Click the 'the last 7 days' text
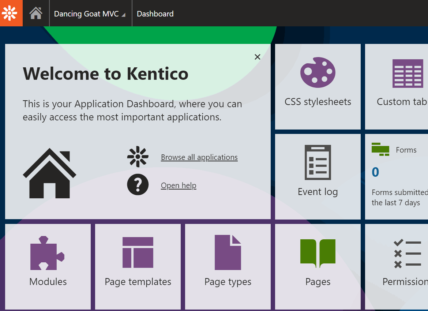This screenshot has height=311, width=428. [x=396, y=203]
